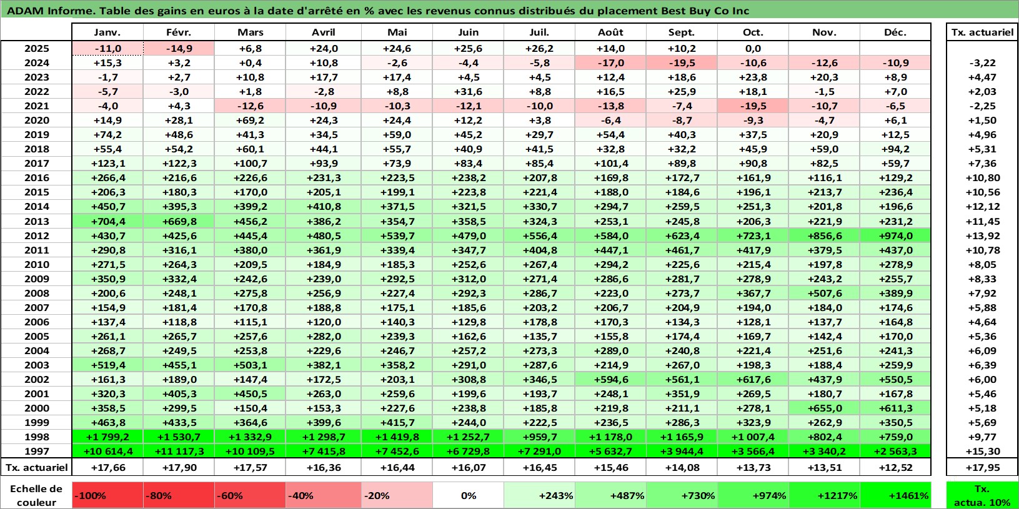
Task: Select the 'Sept.' column header
Action: pos(682,32)
